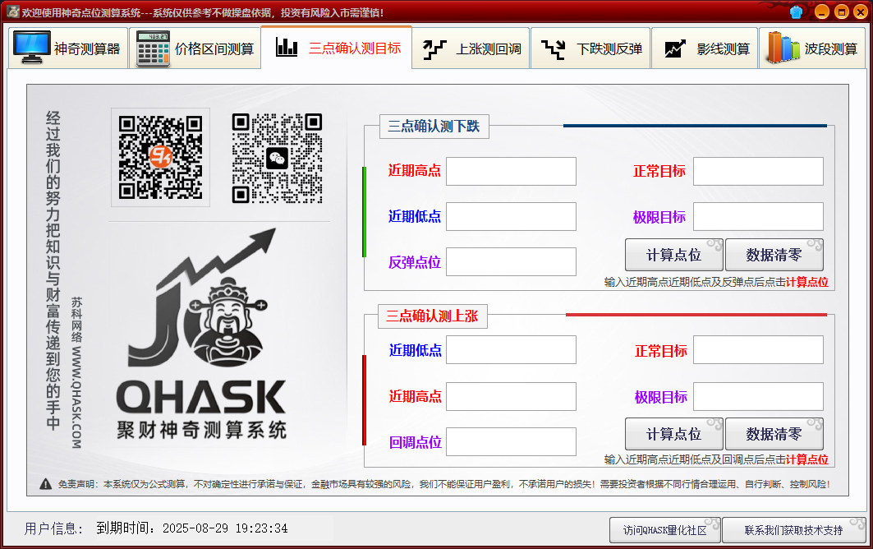Click the QR code with orange logo
This screenshot has width=873, height=549.
click(160, 157)
